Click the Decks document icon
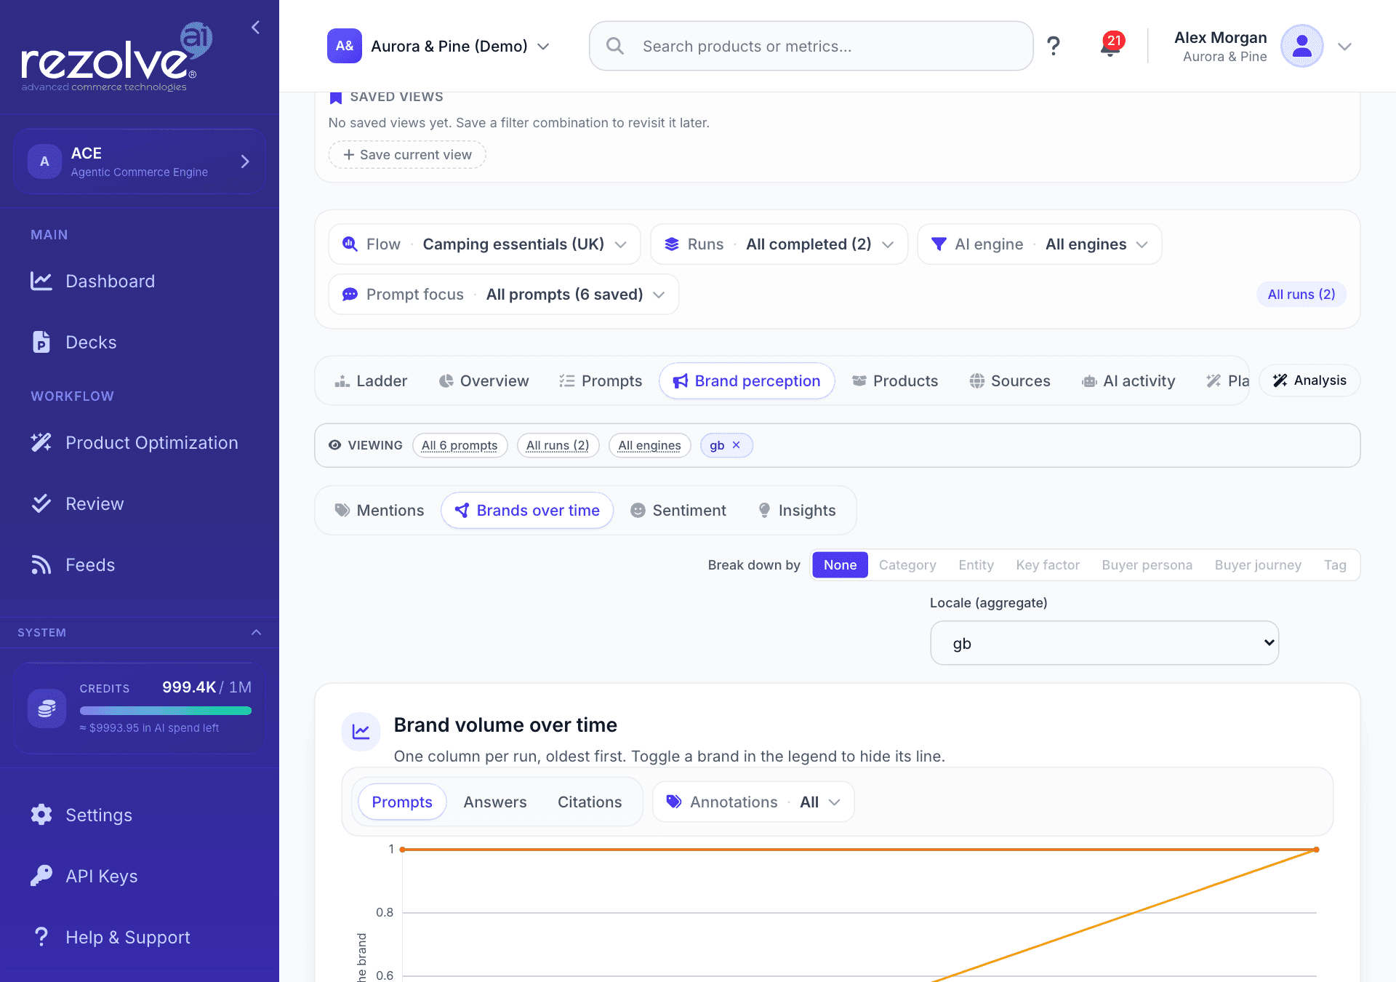This screenshot has height=982, width=1396. pyautogui.click(x=41, y=342)
